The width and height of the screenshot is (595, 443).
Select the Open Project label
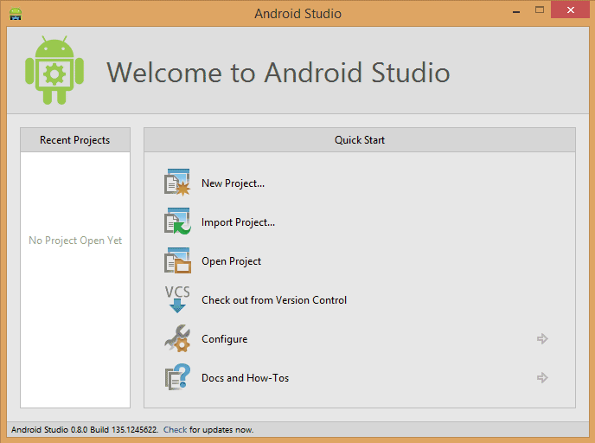point(231,261)
